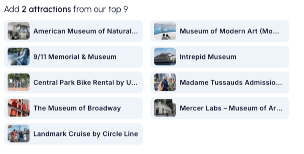Click the Madame Tussauds thumbnail image
The height and width of the screenshot is (154, 304).
coord(165,82)
